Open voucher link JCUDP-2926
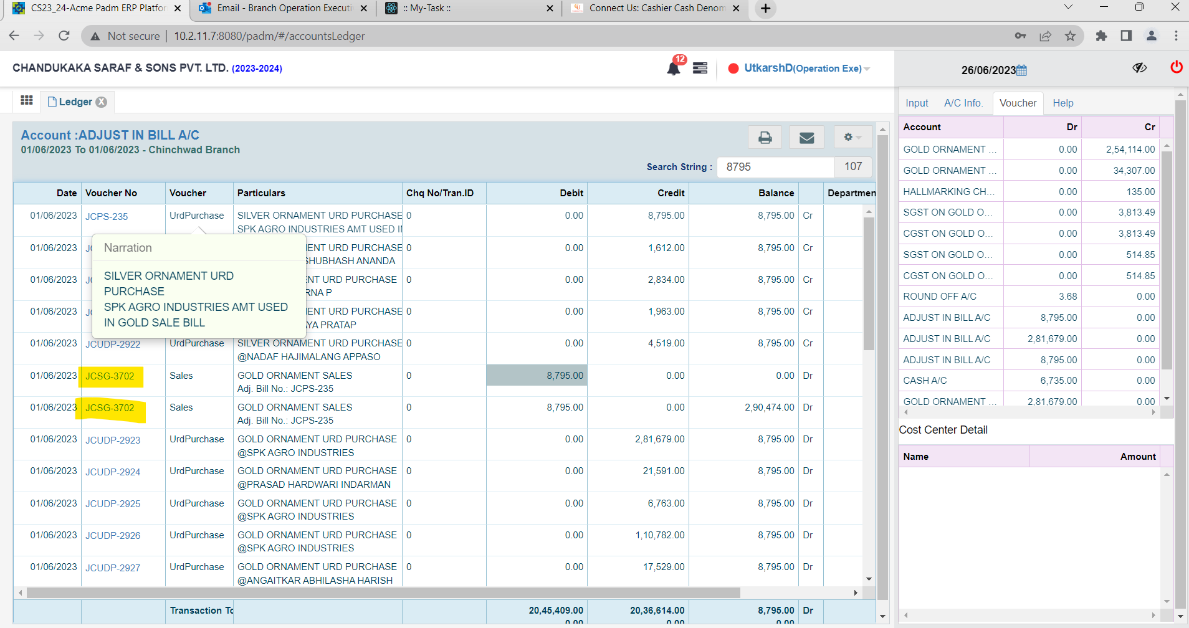The width and height of the screenshot is (1189, 628). click(x=113, y=535)
